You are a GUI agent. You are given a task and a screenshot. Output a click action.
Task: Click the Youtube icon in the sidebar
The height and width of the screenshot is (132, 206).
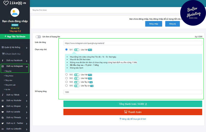3,101
